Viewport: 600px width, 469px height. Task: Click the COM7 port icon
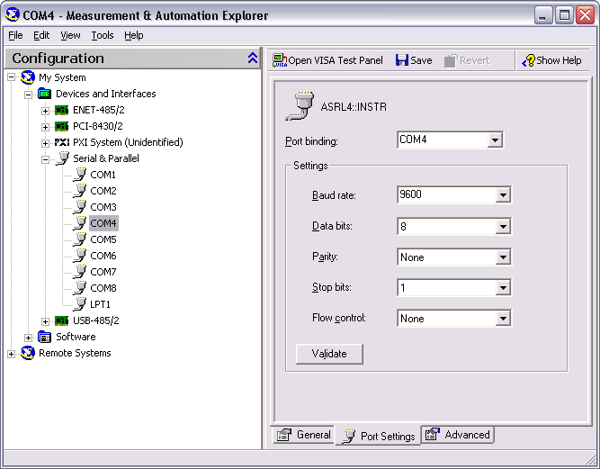(79, 272)
